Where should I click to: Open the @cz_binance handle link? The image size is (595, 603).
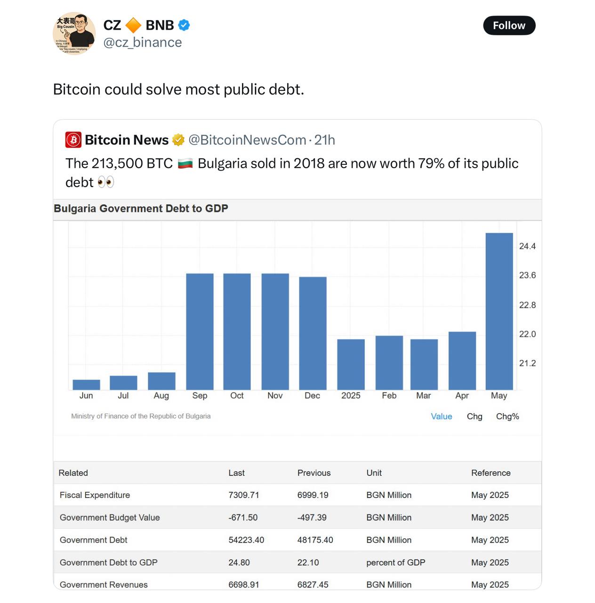tap(143, 42)
